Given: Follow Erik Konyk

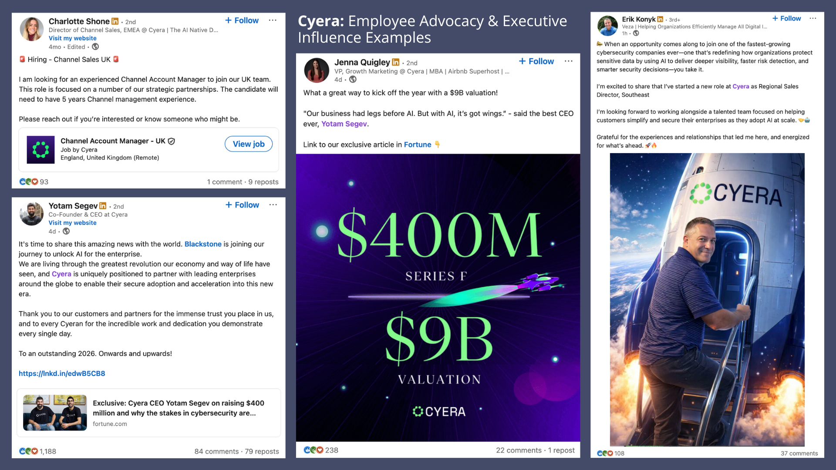Looking at the screenshot, I should (x=786, y=18).
